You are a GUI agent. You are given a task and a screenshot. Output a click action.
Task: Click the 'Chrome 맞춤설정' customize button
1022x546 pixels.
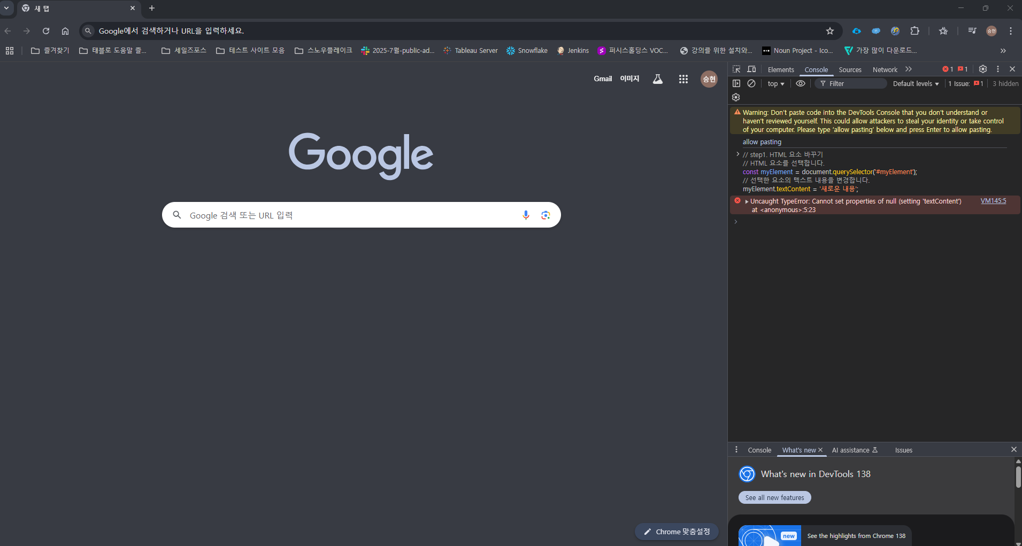point(677,532)
